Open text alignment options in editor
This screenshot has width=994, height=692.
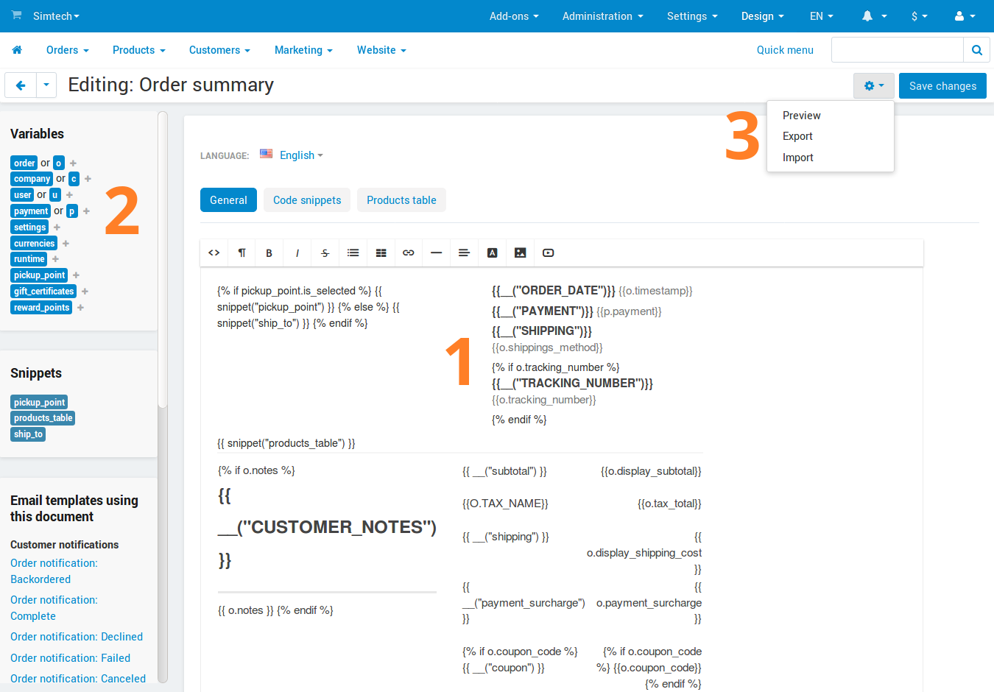click(464, 253)
